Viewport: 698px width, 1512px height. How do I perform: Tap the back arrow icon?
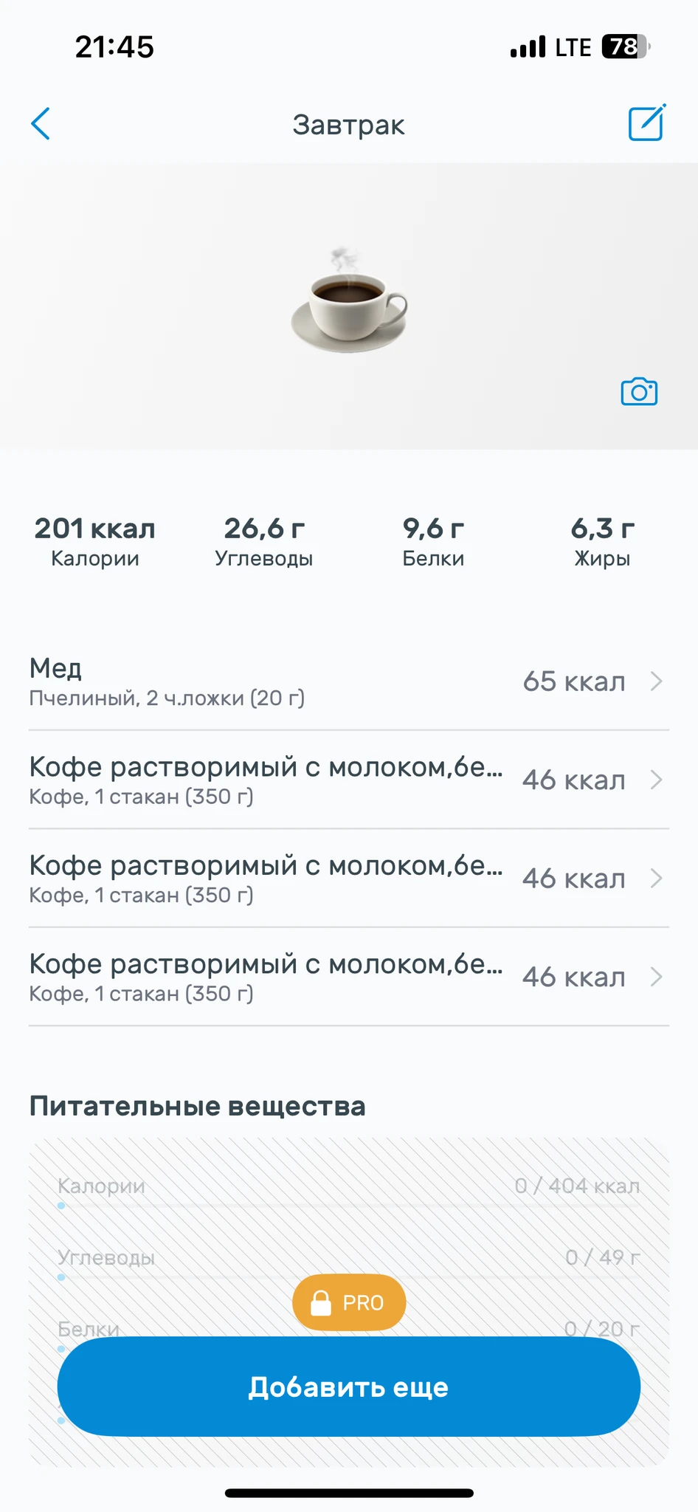[41, 124]
